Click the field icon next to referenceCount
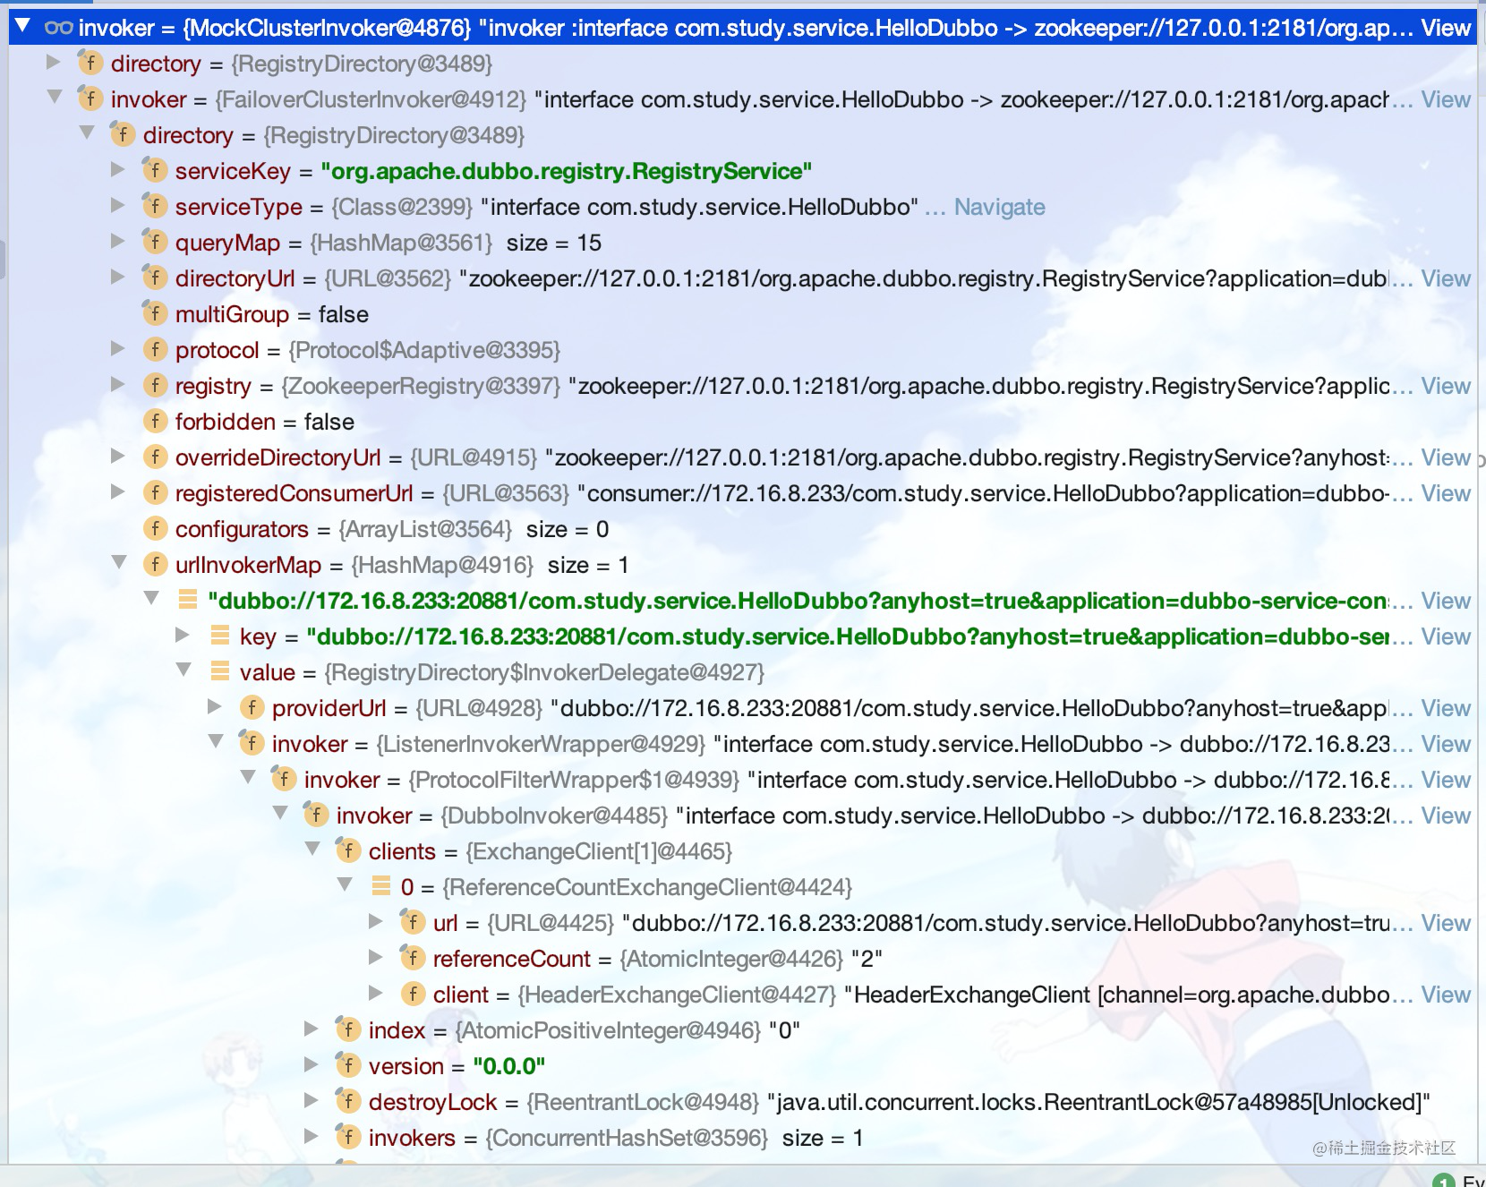The height and width of the screenshot is (1187, 1486). [x=413, y=958]
